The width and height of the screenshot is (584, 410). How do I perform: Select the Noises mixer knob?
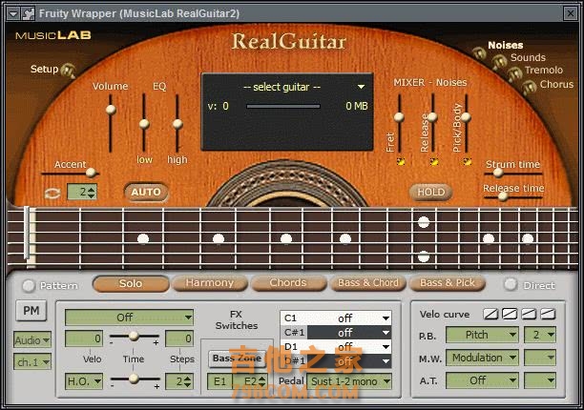pos(479,53)
